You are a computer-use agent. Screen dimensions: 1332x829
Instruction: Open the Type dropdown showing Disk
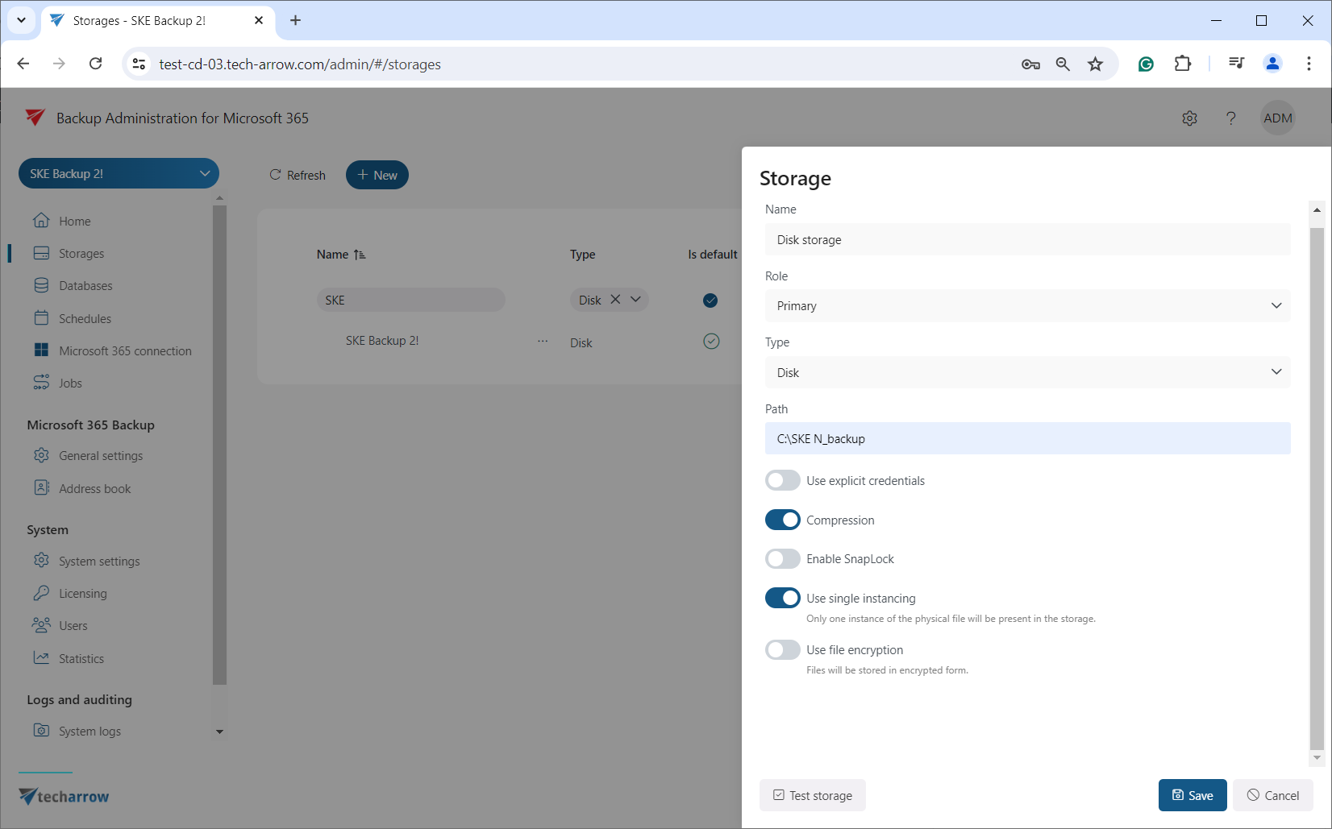point(1027,373)
